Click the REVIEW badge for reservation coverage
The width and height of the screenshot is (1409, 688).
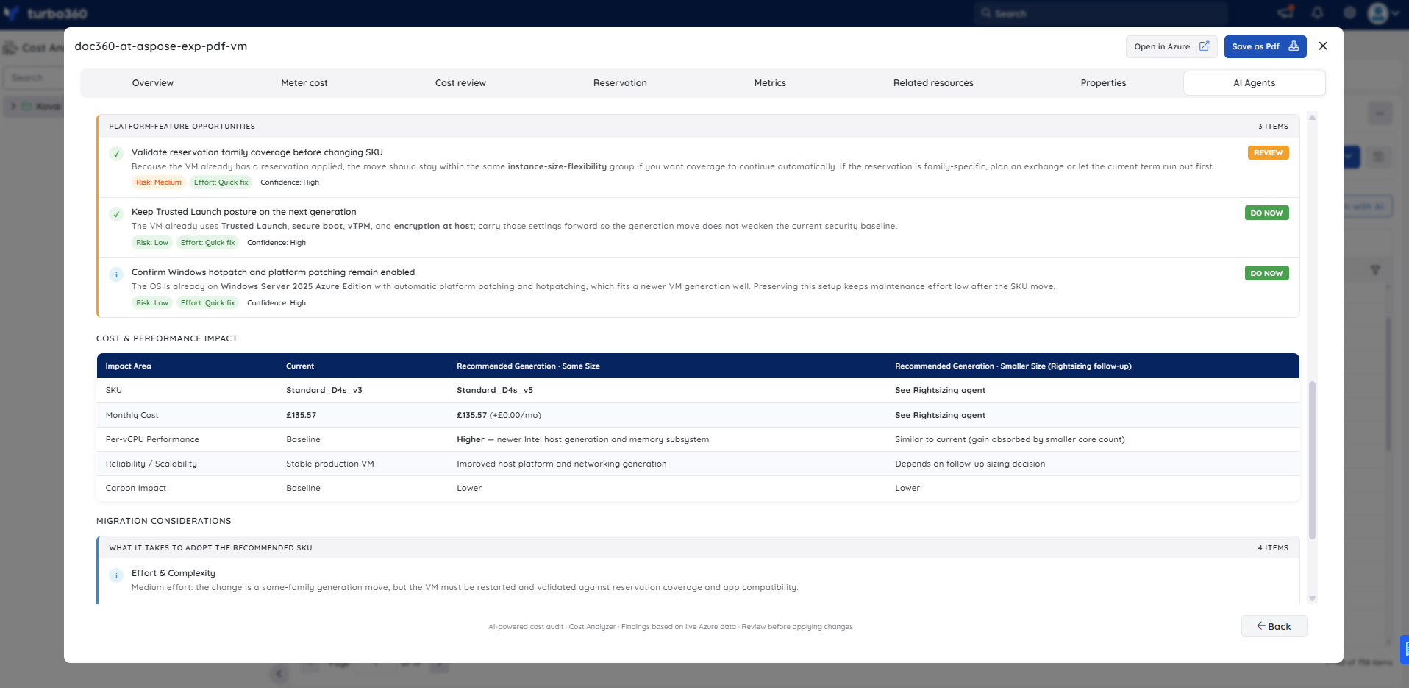[x=1268, y=153]
